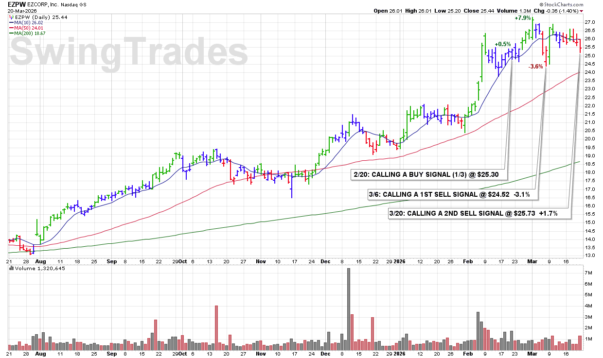This screenshot has width=603, height=358.
Task: Click the 20-Mar-2026 date in header
Action: pos(22,11)
